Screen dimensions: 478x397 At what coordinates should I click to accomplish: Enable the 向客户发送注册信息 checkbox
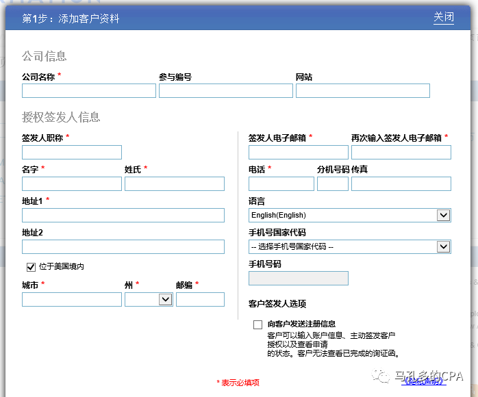click(x=257, y=324)
